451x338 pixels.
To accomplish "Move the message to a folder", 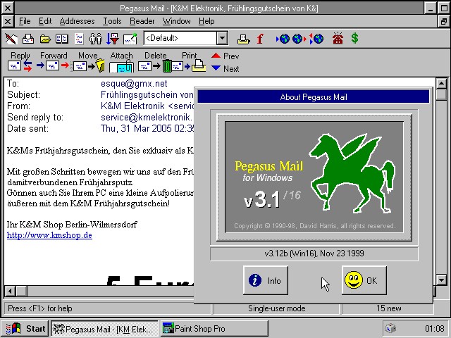I will pos(88,61).
